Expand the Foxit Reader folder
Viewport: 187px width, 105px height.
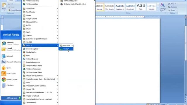[x=40, y=12]
